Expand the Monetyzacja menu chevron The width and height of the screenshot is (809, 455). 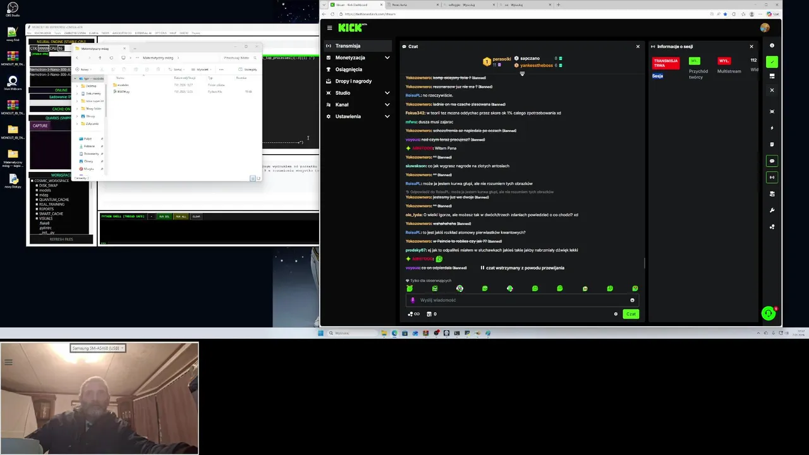(x=387, y=58)
